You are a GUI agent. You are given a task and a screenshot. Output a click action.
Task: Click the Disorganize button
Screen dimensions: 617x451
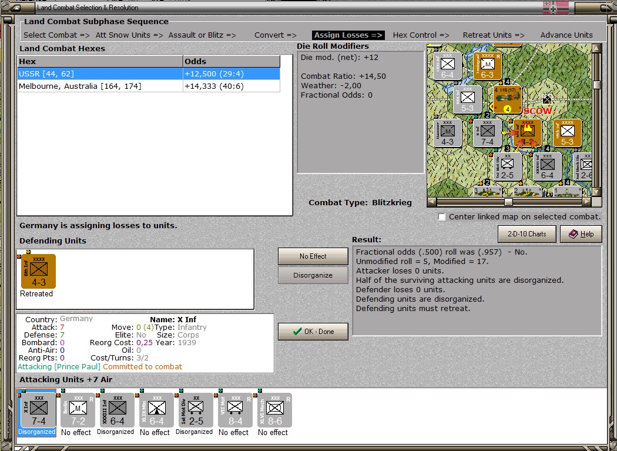click(x=313, y=275)
